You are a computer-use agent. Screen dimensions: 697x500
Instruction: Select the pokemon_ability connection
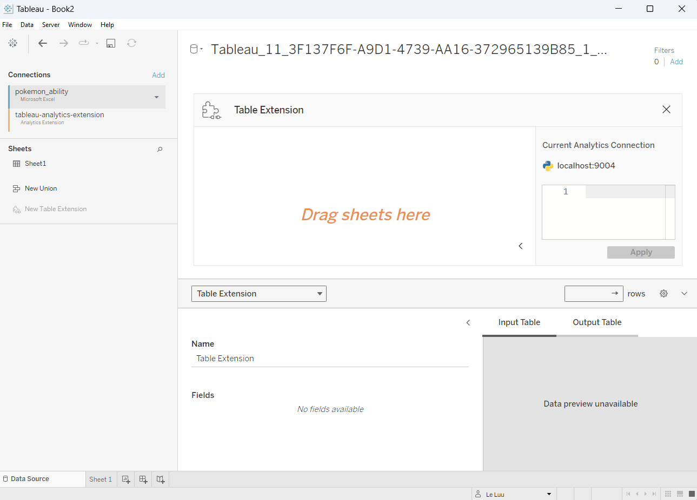[x=87, y=97]
